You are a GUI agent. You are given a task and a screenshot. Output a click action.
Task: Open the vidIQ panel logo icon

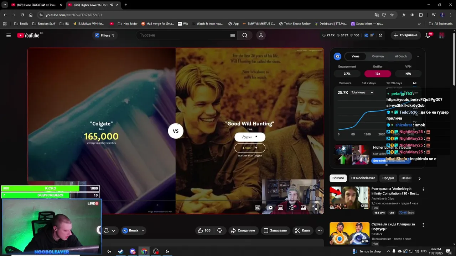tap(337, 56)
